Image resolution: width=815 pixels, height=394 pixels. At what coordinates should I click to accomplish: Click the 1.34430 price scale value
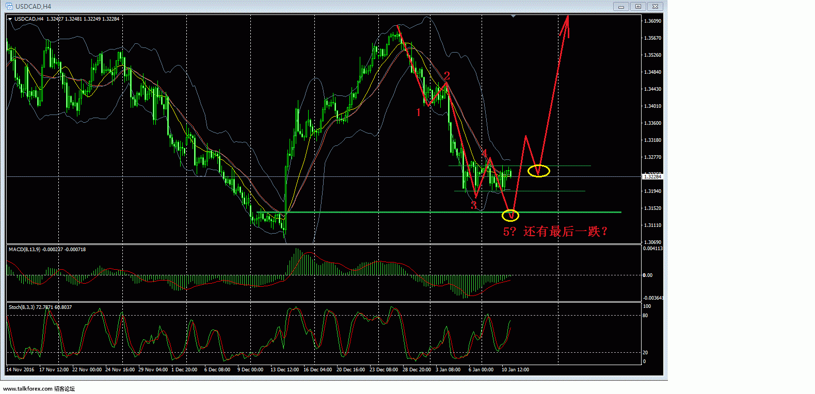(x=653, y=89)
